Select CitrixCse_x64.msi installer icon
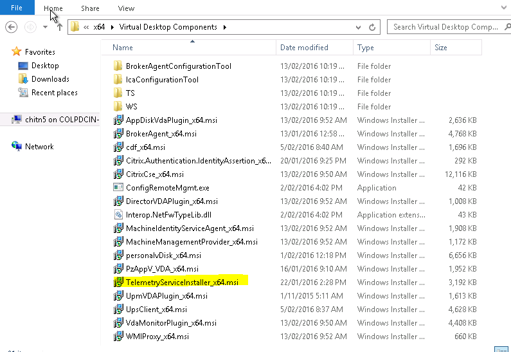 (118, 174)
